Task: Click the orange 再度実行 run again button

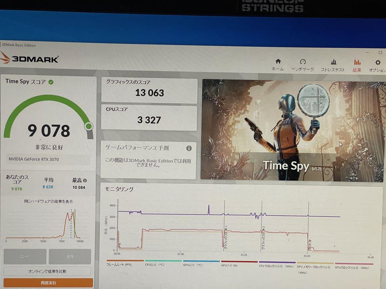Action: [x=48, y=283]
